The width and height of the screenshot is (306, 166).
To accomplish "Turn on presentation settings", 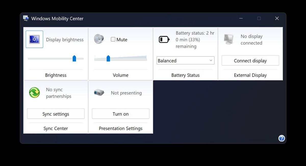I will [120, 114].
